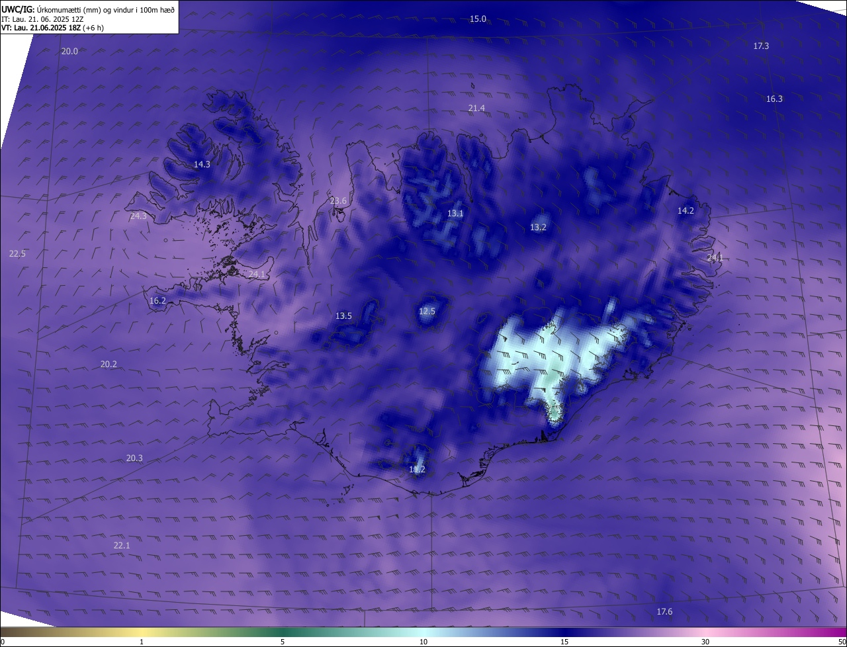Pick the 14.2 value label
847x647 pixels.
(x=686, y=210)
